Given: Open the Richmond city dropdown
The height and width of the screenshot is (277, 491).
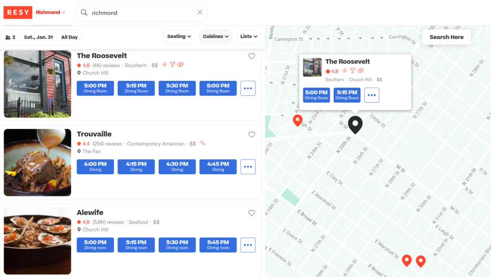Looking at the screenshot, I should coord(51,12).
